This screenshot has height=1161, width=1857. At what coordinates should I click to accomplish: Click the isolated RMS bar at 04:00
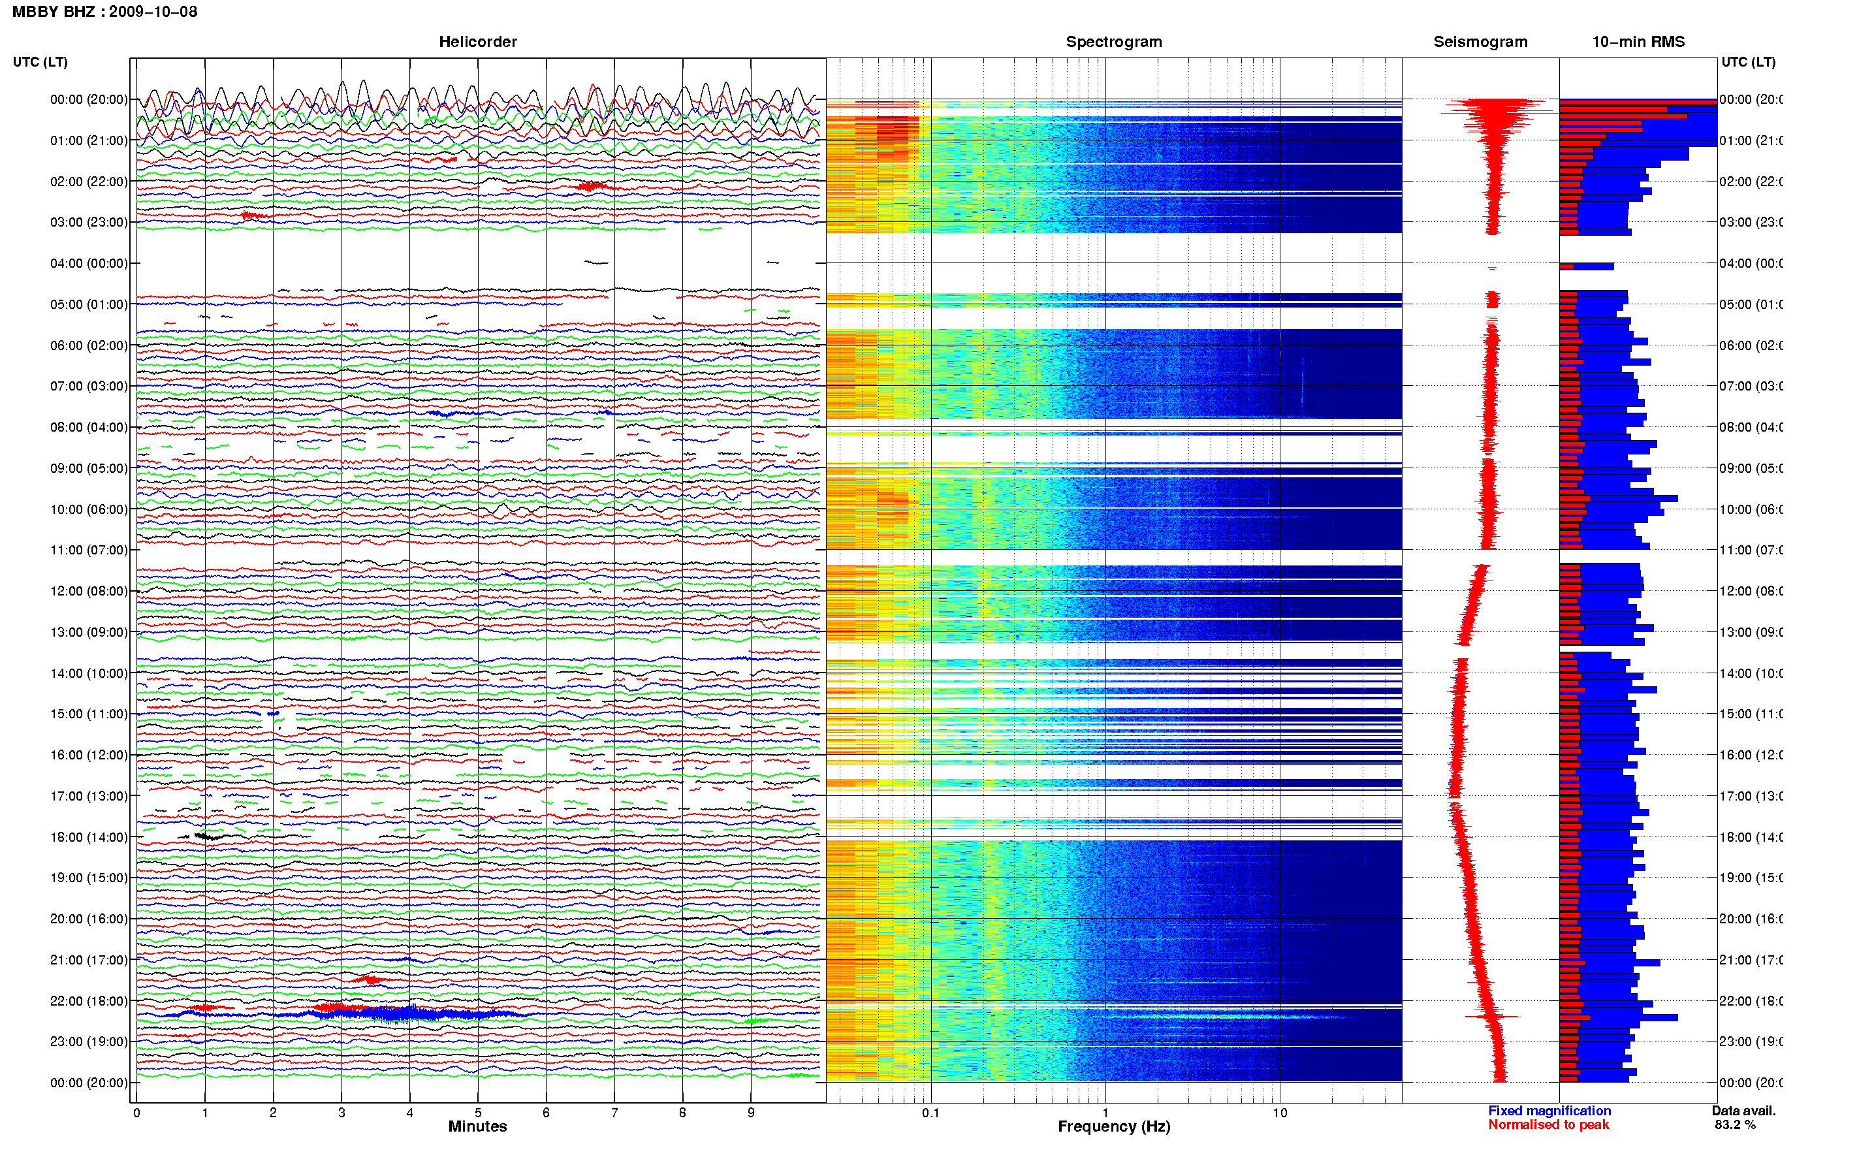tap(1587, 266)
